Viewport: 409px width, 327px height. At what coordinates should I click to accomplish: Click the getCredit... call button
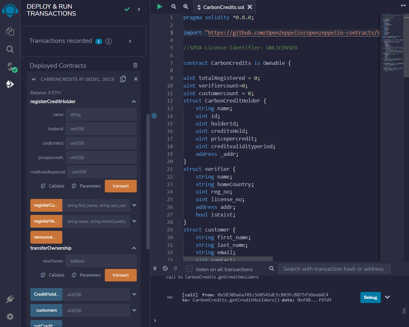pyautogui.click(x=46, y=323)
